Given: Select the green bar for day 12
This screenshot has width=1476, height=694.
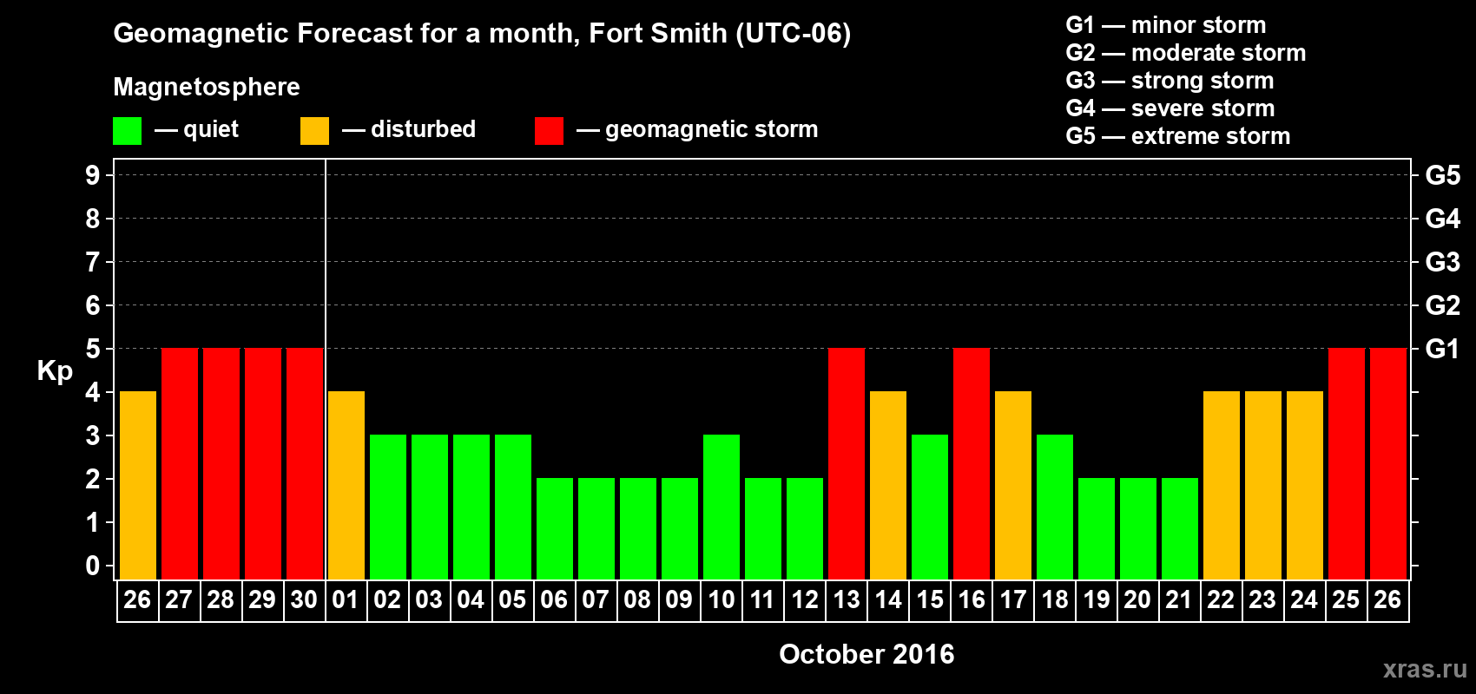Looking at the screenshot, I should tap(805, 528).
